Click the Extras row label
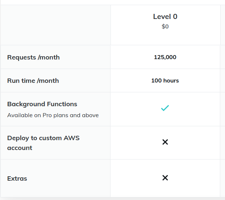225x200 pixels. (x=17, y=178)
